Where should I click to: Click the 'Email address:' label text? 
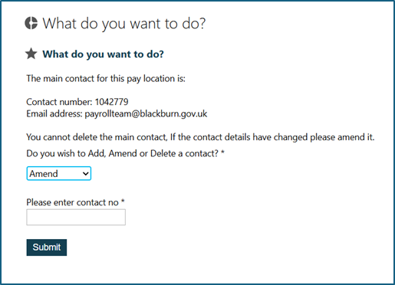[54, 113]
